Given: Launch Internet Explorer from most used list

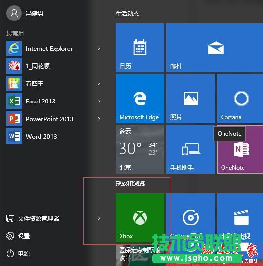Looking at the screenshot, I should (x=49, y=48).
